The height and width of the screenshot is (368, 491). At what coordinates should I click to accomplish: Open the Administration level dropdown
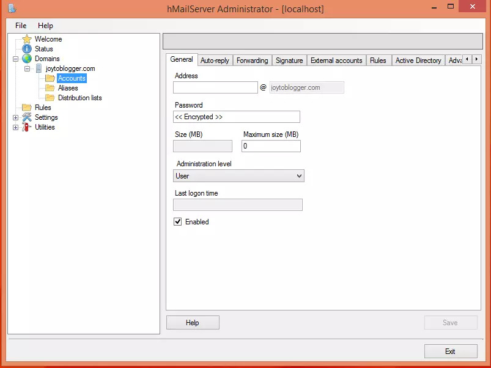coord(238,176)
